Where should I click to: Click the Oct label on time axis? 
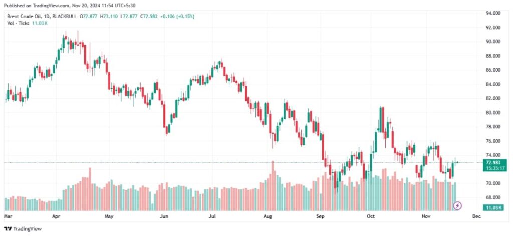371,217
